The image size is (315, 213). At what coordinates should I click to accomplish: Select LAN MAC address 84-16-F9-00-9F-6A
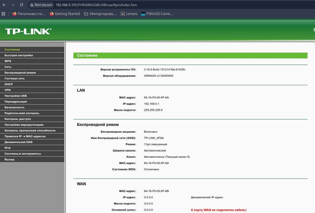[x=156, y=98]
